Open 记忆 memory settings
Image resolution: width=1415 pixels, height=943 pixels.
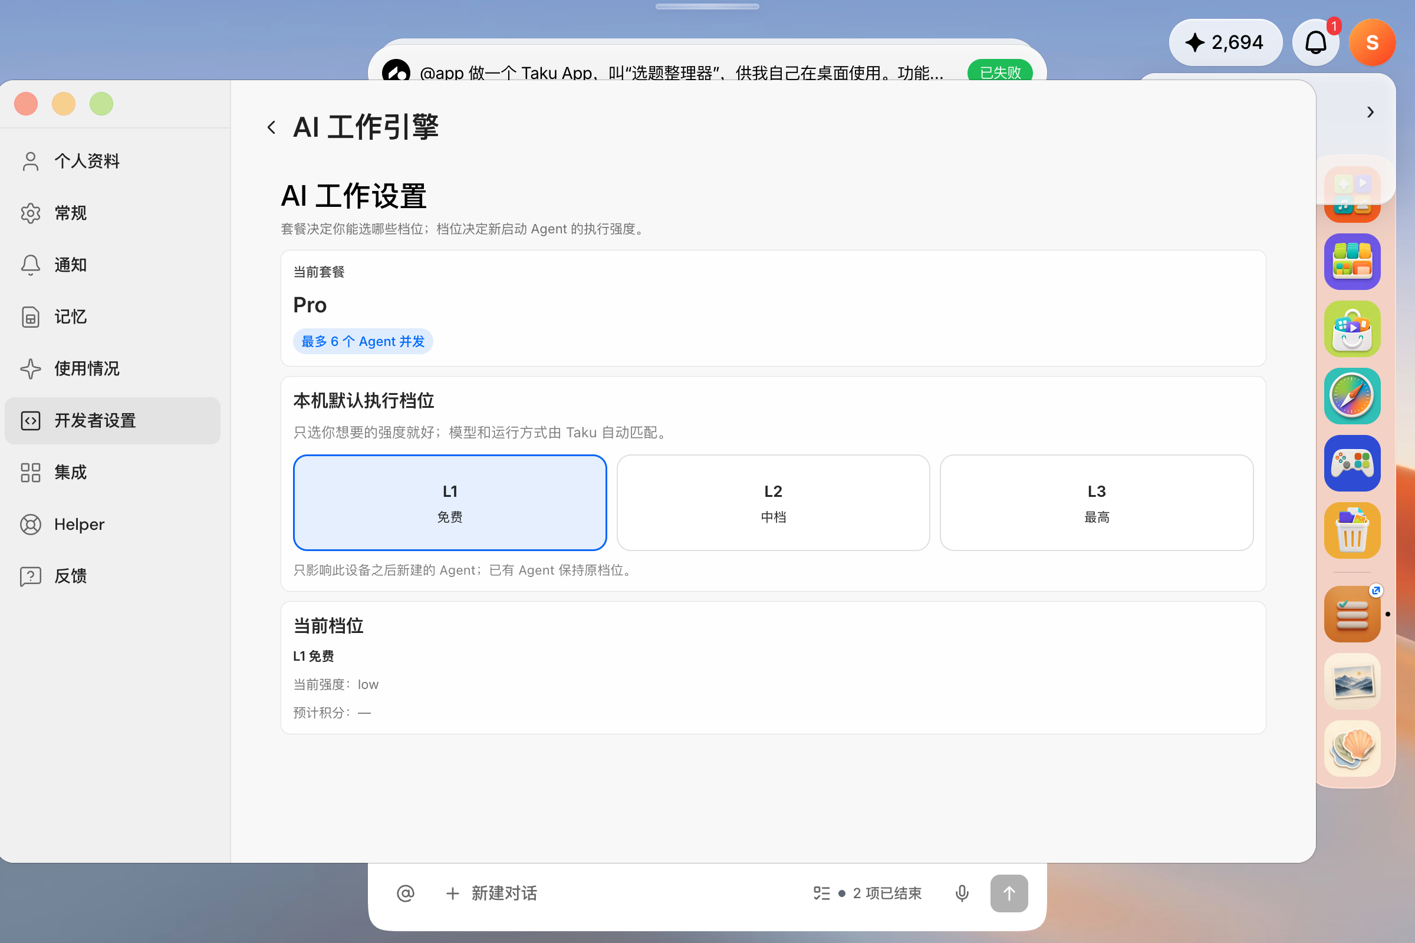tap(113, 317)
